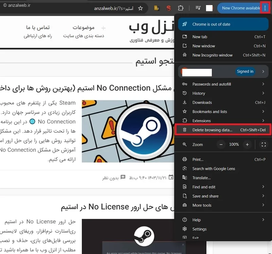Select New tab from the menu
Image resolution: width=272 pixels, height=254 pixels.
(223, 37)
